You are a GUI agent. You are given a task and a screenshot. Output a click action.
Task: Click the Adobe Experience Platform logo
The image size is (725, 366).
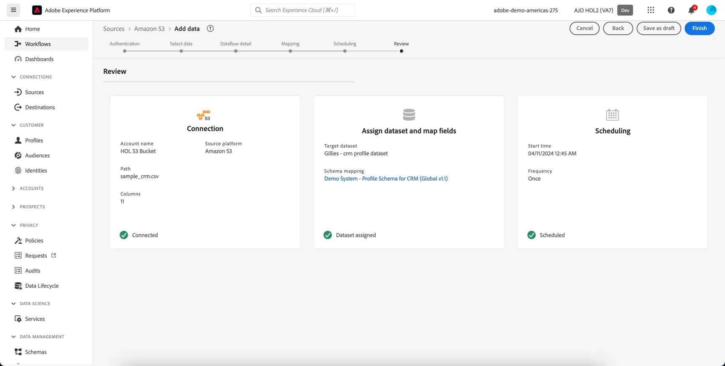pos(37,10)
